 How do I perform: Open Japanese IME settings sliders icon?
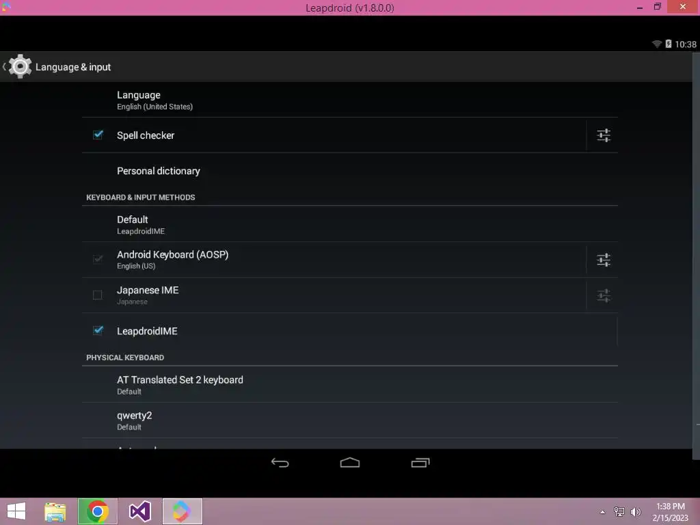coord(603,295)
